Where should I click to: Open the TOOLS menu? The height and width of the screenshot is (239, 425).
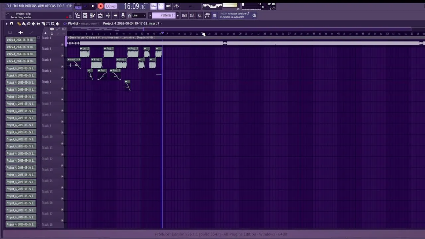pyautogui.click(x=60, y=6)
